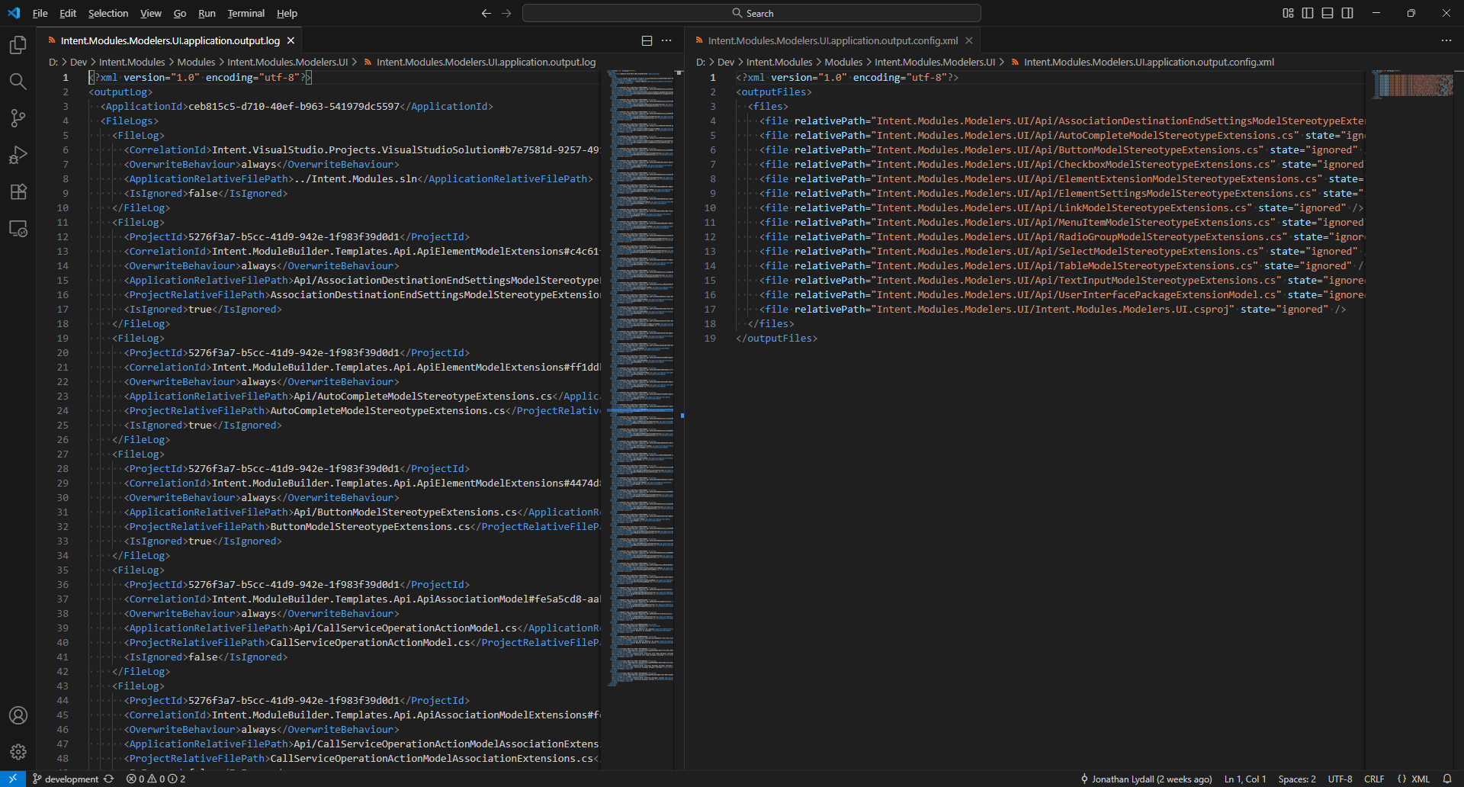The image size is (1464, 787).
Task: Open the Remote Explorer view
Action: point(18,229)
